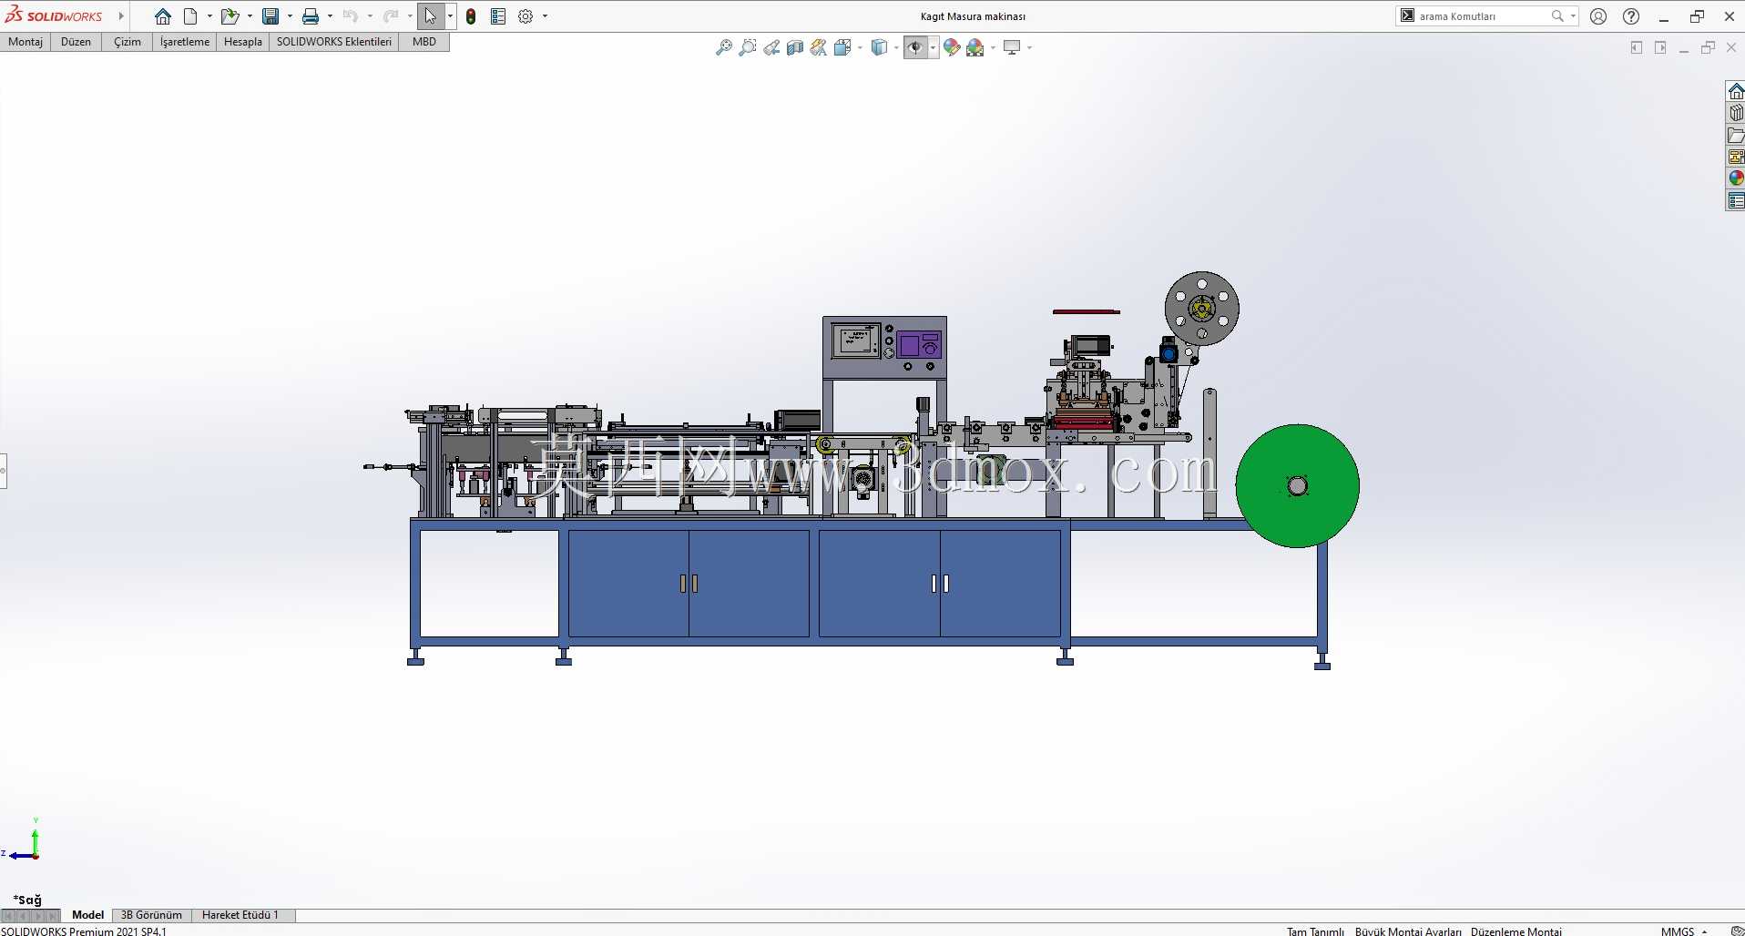Screen dimensions: 1745x936
Task: Open File Explorer folder in task pane
Action: (1736, 135)
